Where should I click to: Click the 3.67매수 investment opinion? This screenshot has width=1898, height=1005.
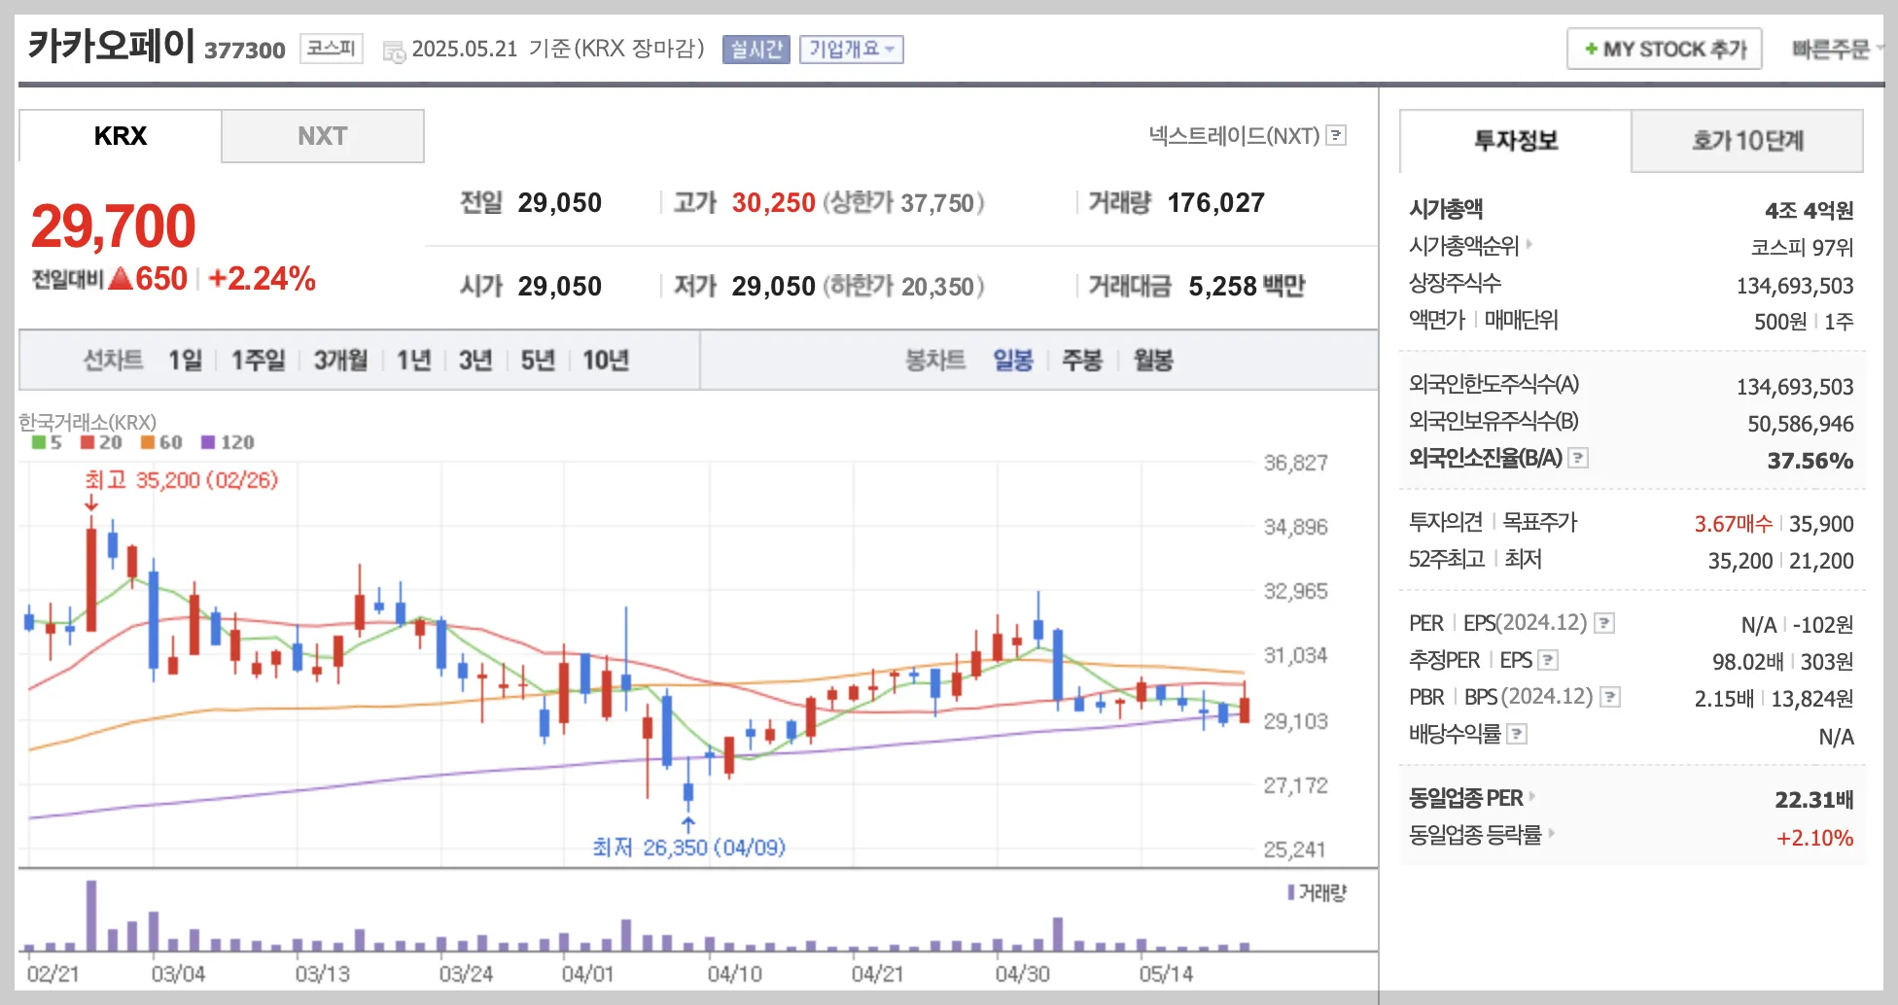pos(1734,524)
